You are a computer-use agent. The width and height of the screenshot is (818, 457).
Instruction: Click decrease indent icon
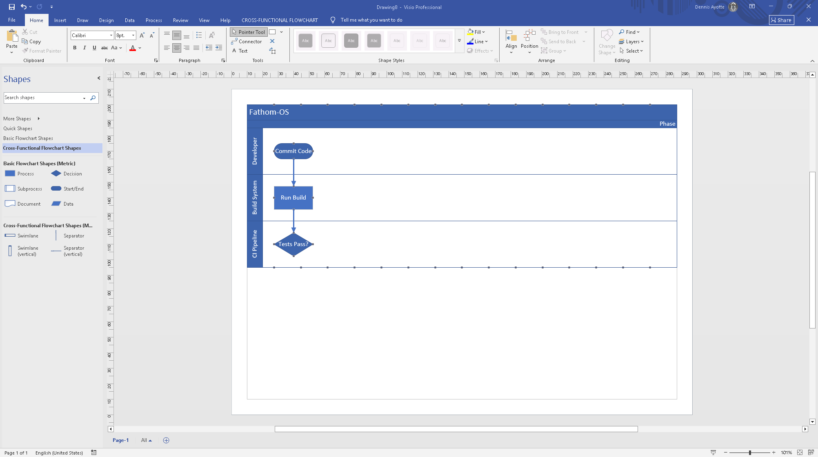[x=209, y=48]
